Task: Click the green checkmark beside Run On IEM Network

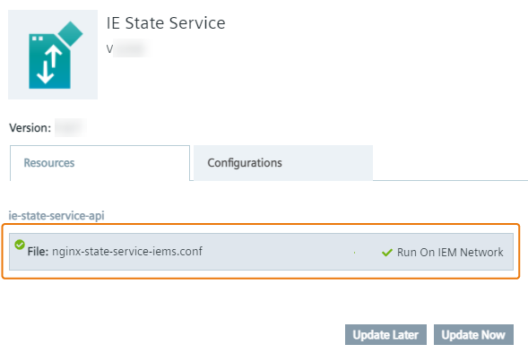Action: [x=387, y=253]
